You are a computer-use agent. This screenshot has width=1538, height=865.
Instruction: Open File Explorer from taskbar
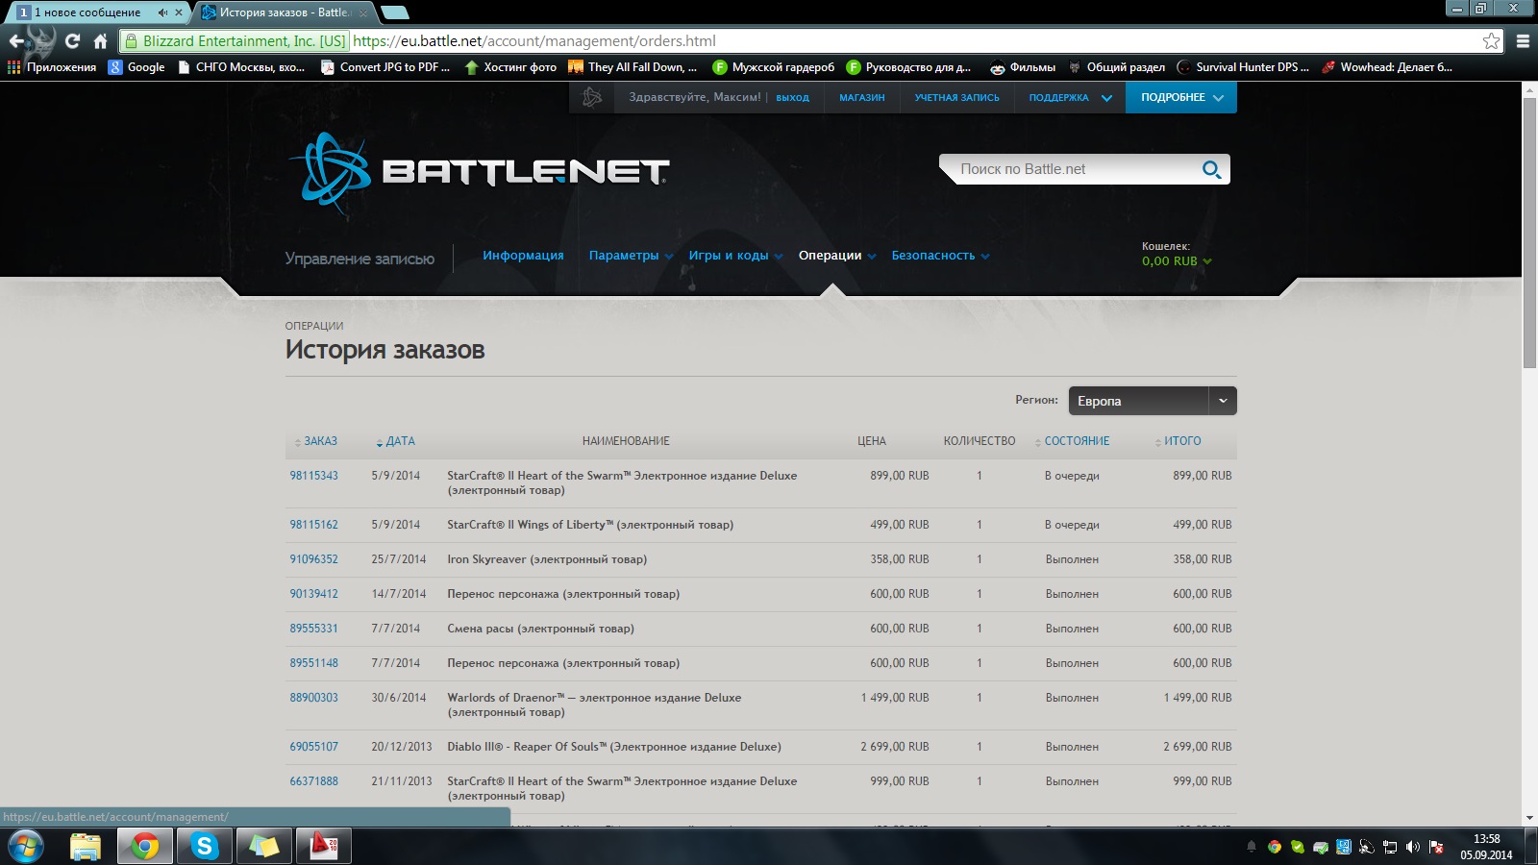tap(86, 847)
